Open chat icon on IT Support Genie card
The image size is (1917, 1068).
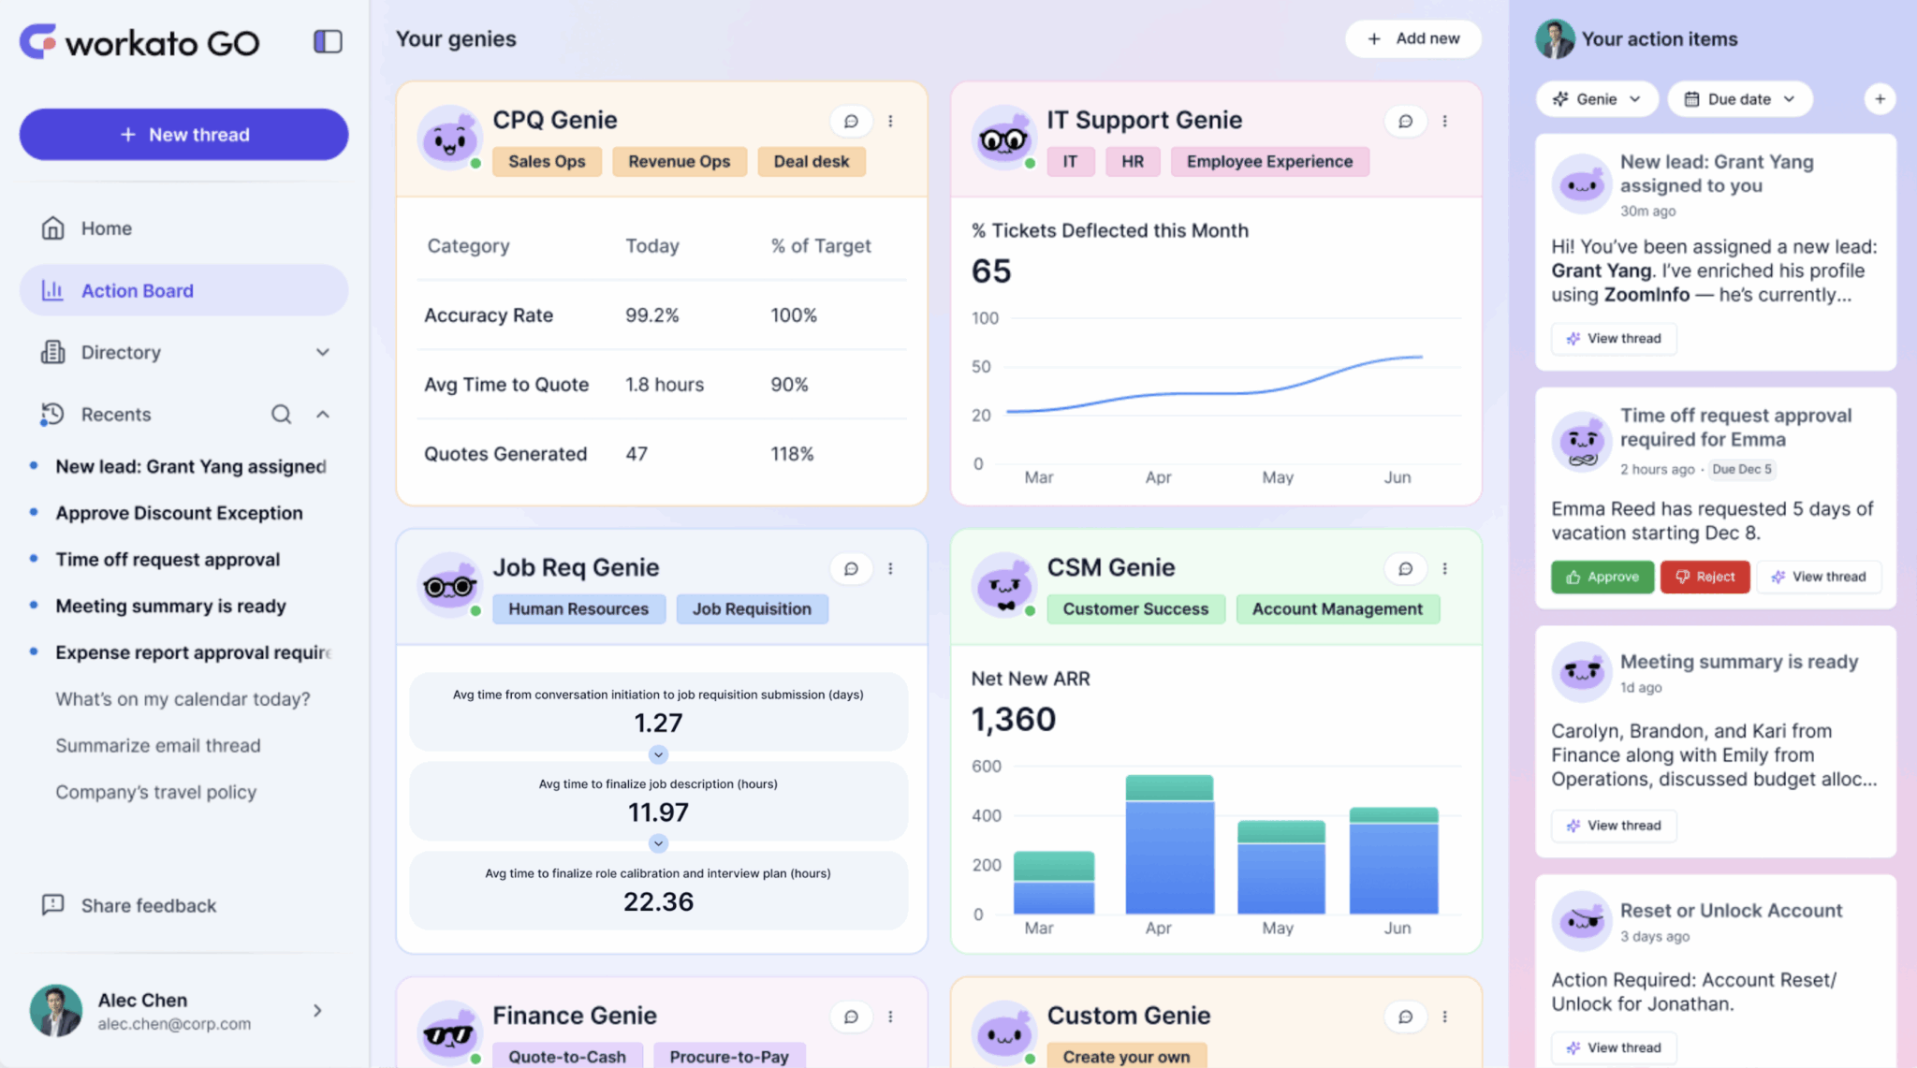[x=1405, y=121]
